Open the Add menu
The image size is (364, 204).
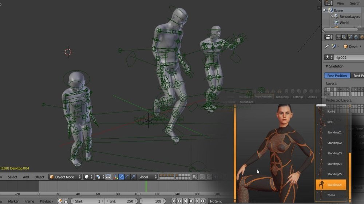tap(26, 177)
